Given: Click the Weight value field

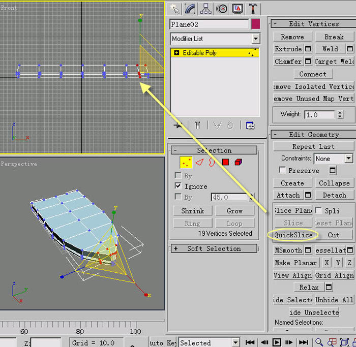Looking at the screenshot, I should click(319, 115).
